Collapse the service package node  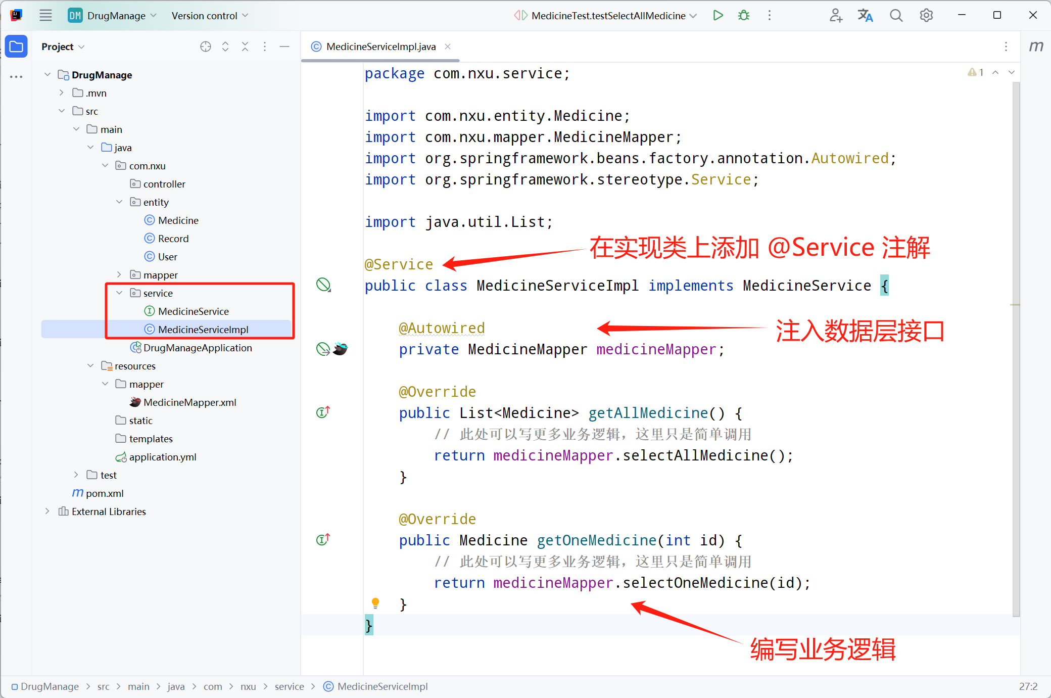[x=119, y=293]
